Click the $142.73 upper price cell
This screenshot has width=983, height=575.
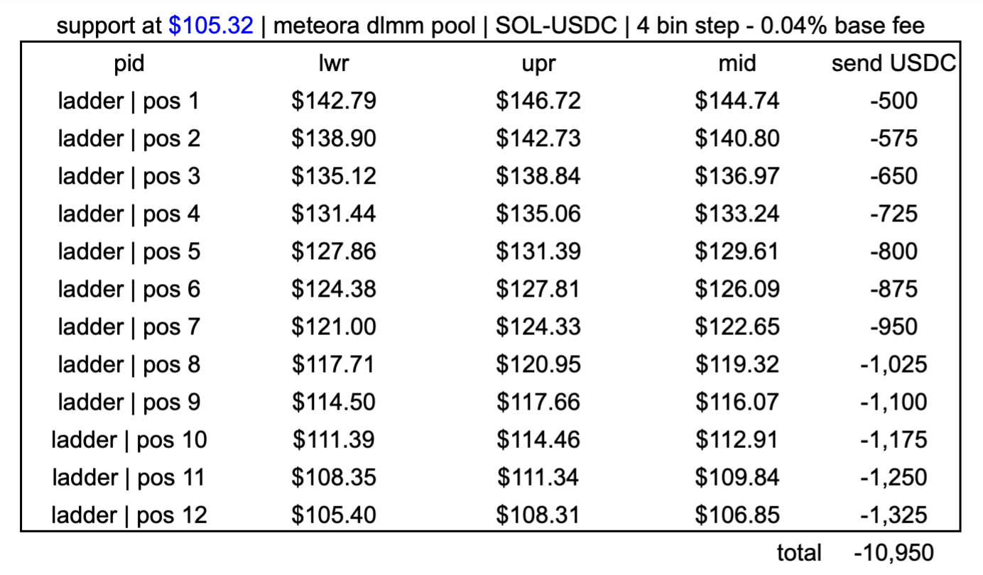point(538,138)
